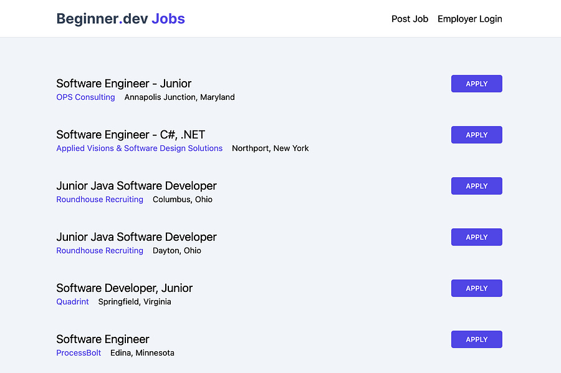Select the Columbus Junior Java Software Developer title
The height and width of the screenshot is (373, 561).
[x=137, y=186]
